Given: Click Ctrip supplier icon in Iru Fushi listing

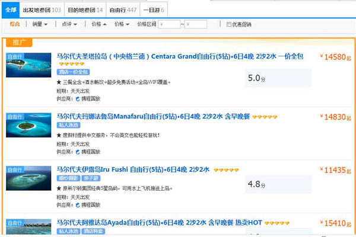Looking at the screenshot, I should [77, 205].
